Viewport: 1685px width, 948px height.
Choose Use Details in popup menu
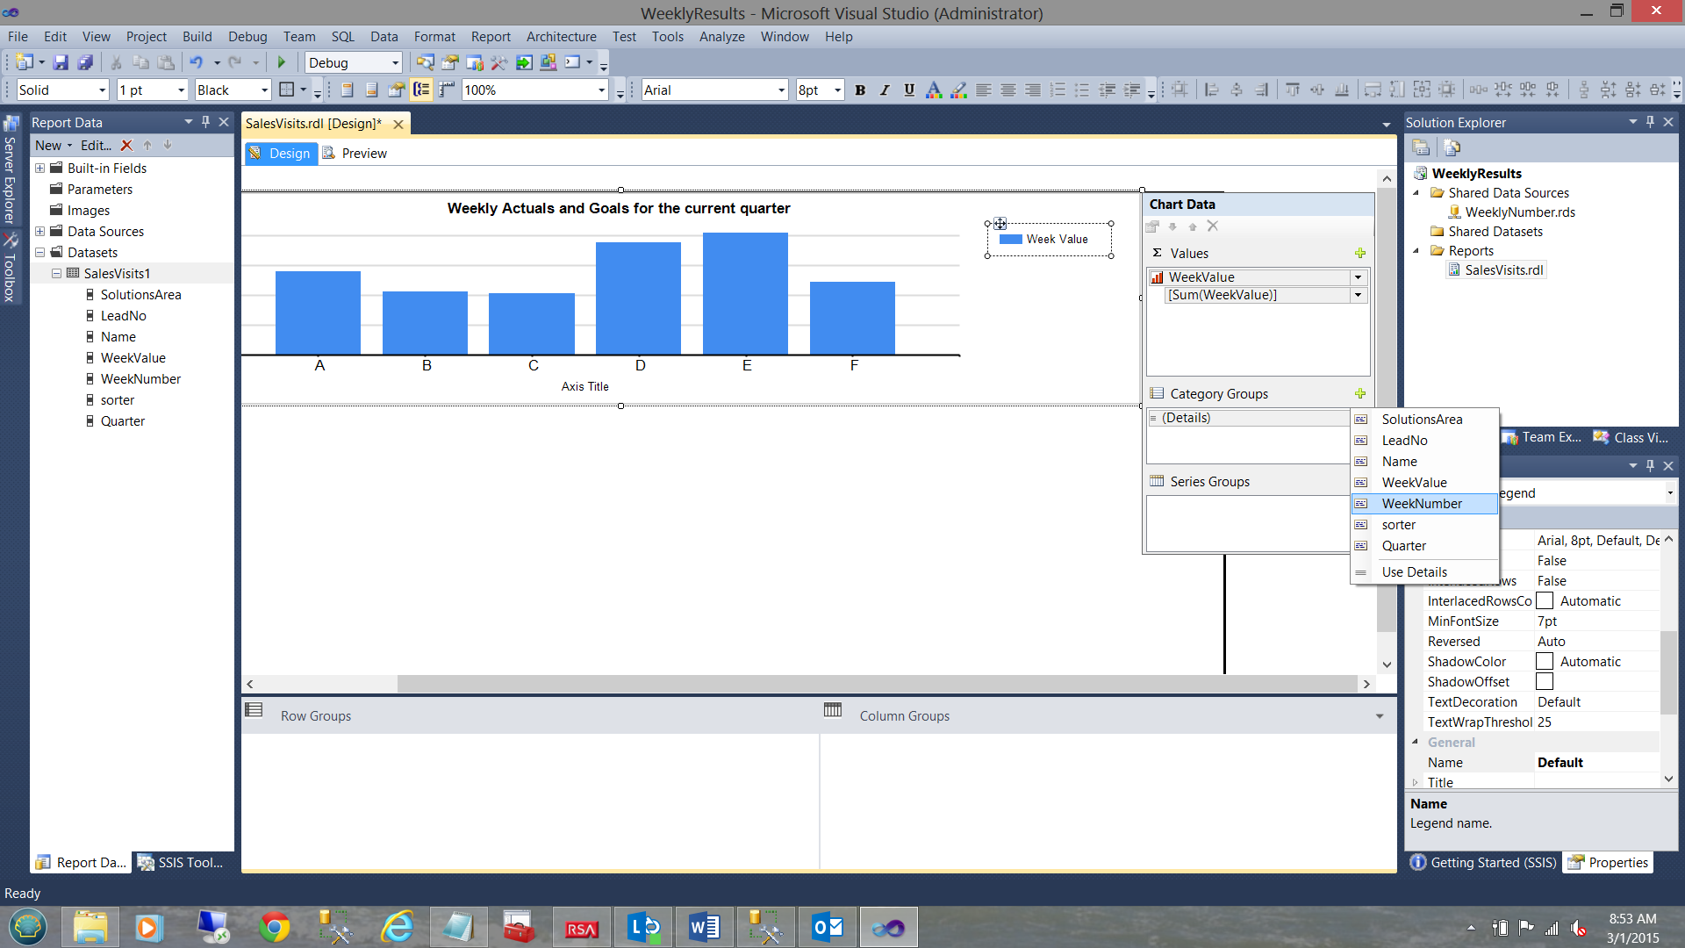[x=1414, y=572]
